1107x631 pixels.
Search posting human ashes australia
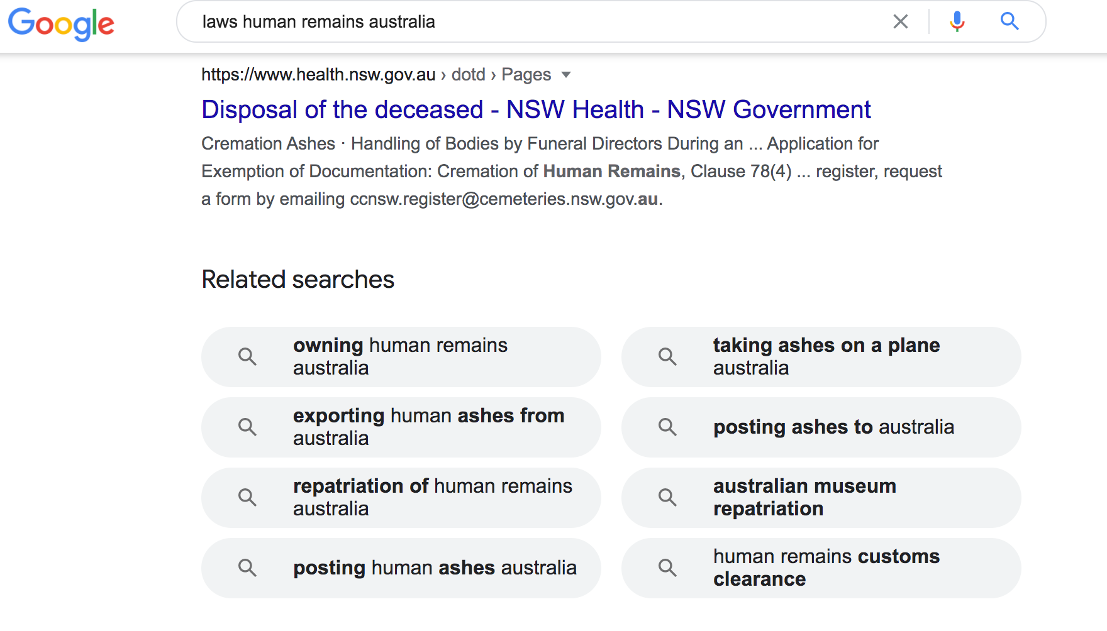click(x=401, y=568)
